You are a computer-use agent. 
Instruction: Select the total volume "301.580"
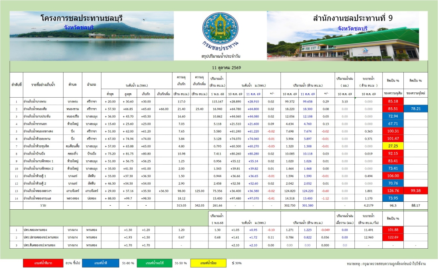pyautogui.click(x=307, y=205)
